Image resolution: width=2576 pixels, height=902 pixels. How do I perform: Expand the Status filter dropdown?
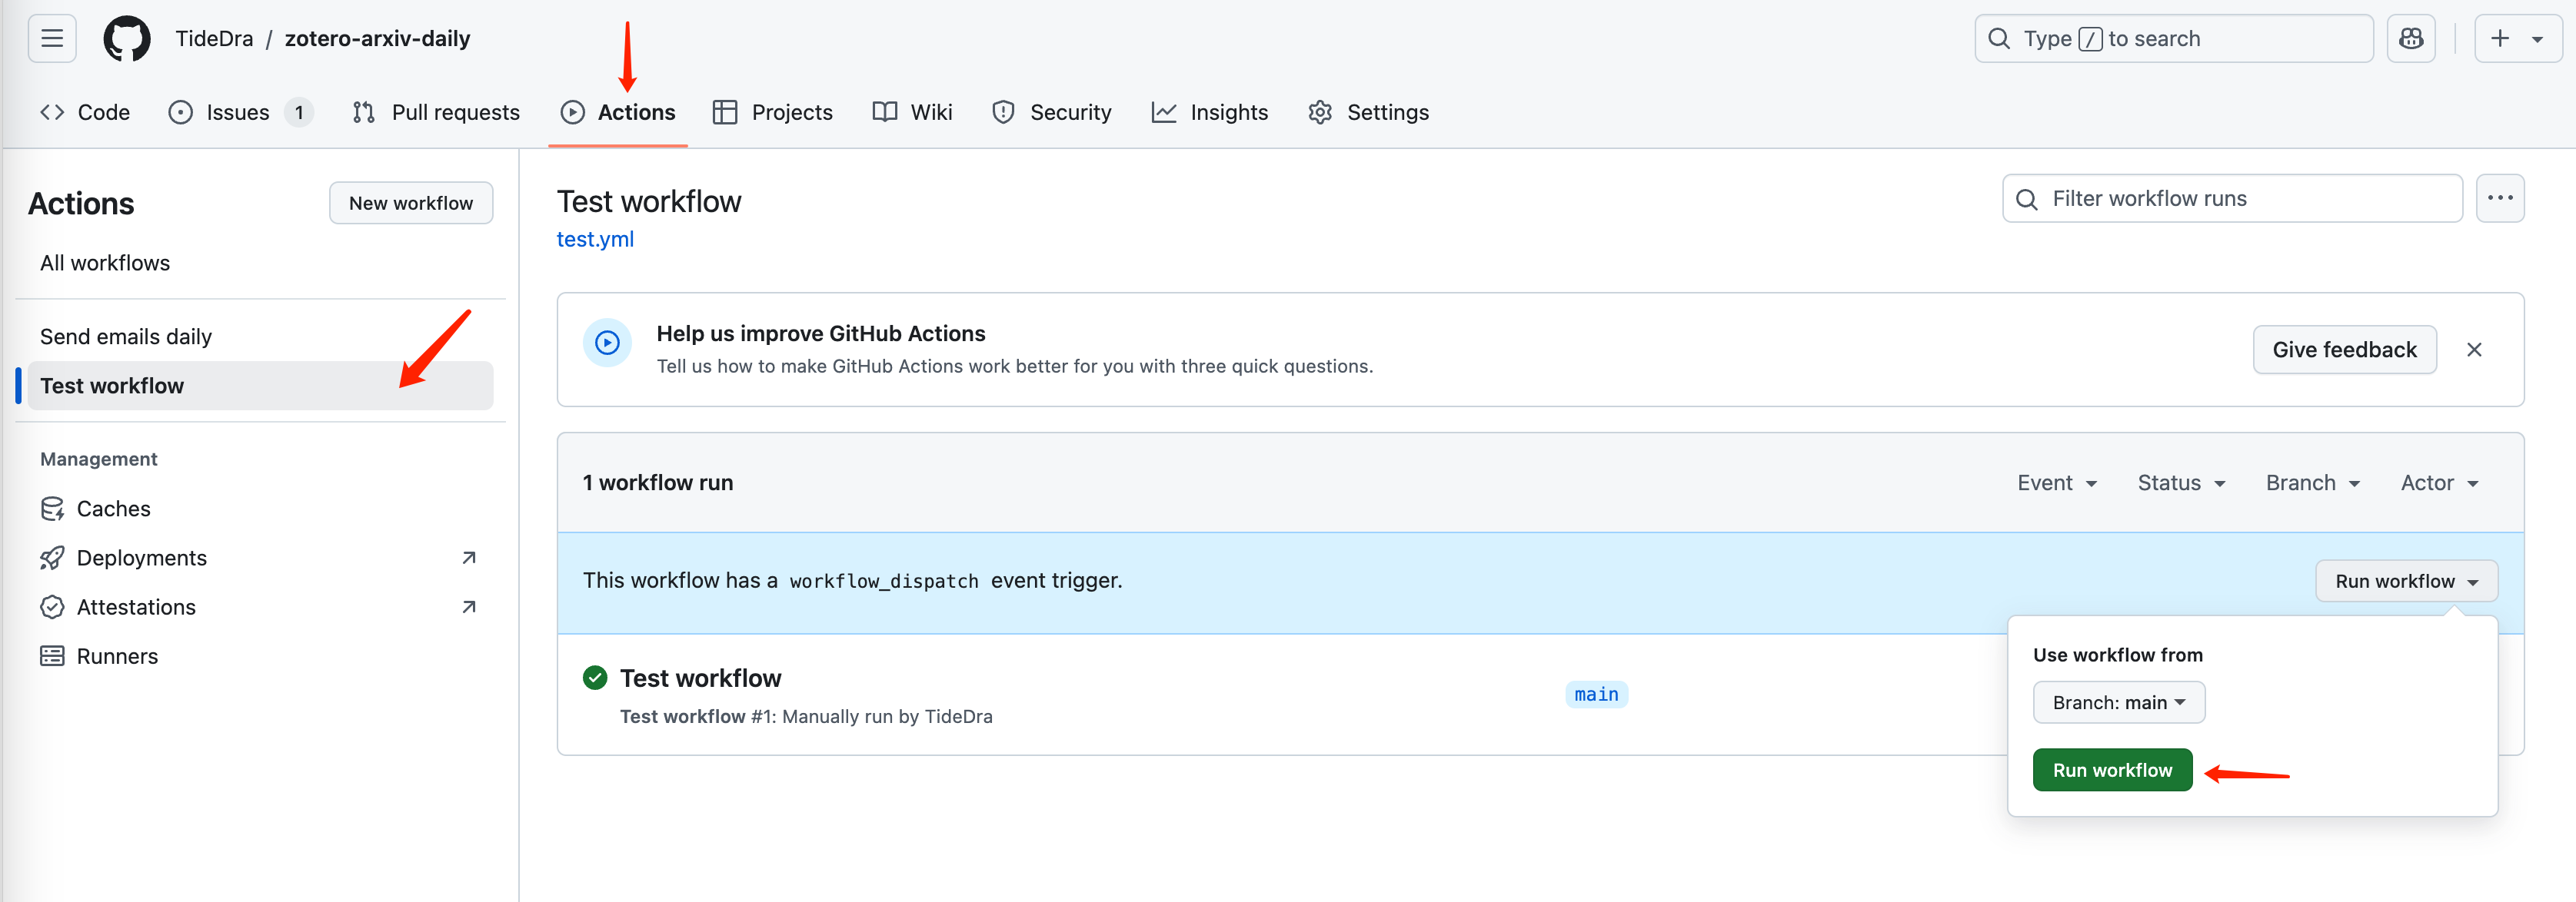(x=2180, y=483)
